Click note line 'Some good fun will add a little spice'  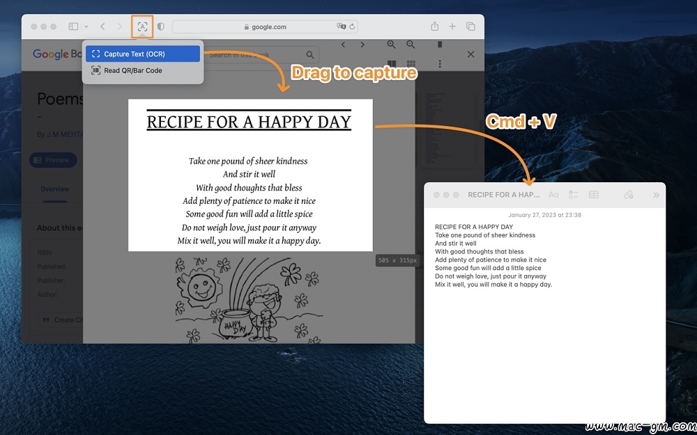[488, 268]
